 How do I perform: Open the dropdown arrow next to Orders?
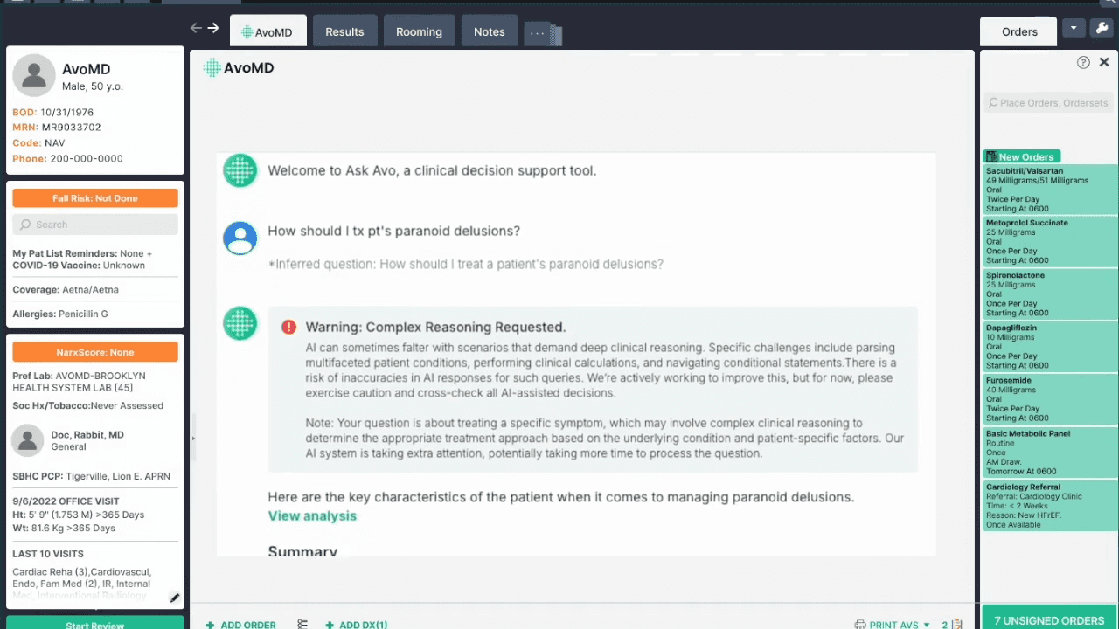(1074, 29)
